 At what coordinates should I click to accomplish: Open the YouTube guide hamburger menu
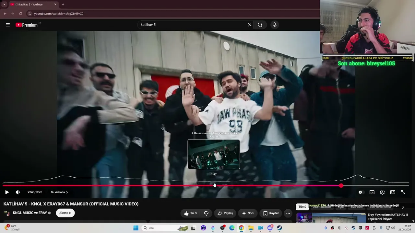[8, 25]
